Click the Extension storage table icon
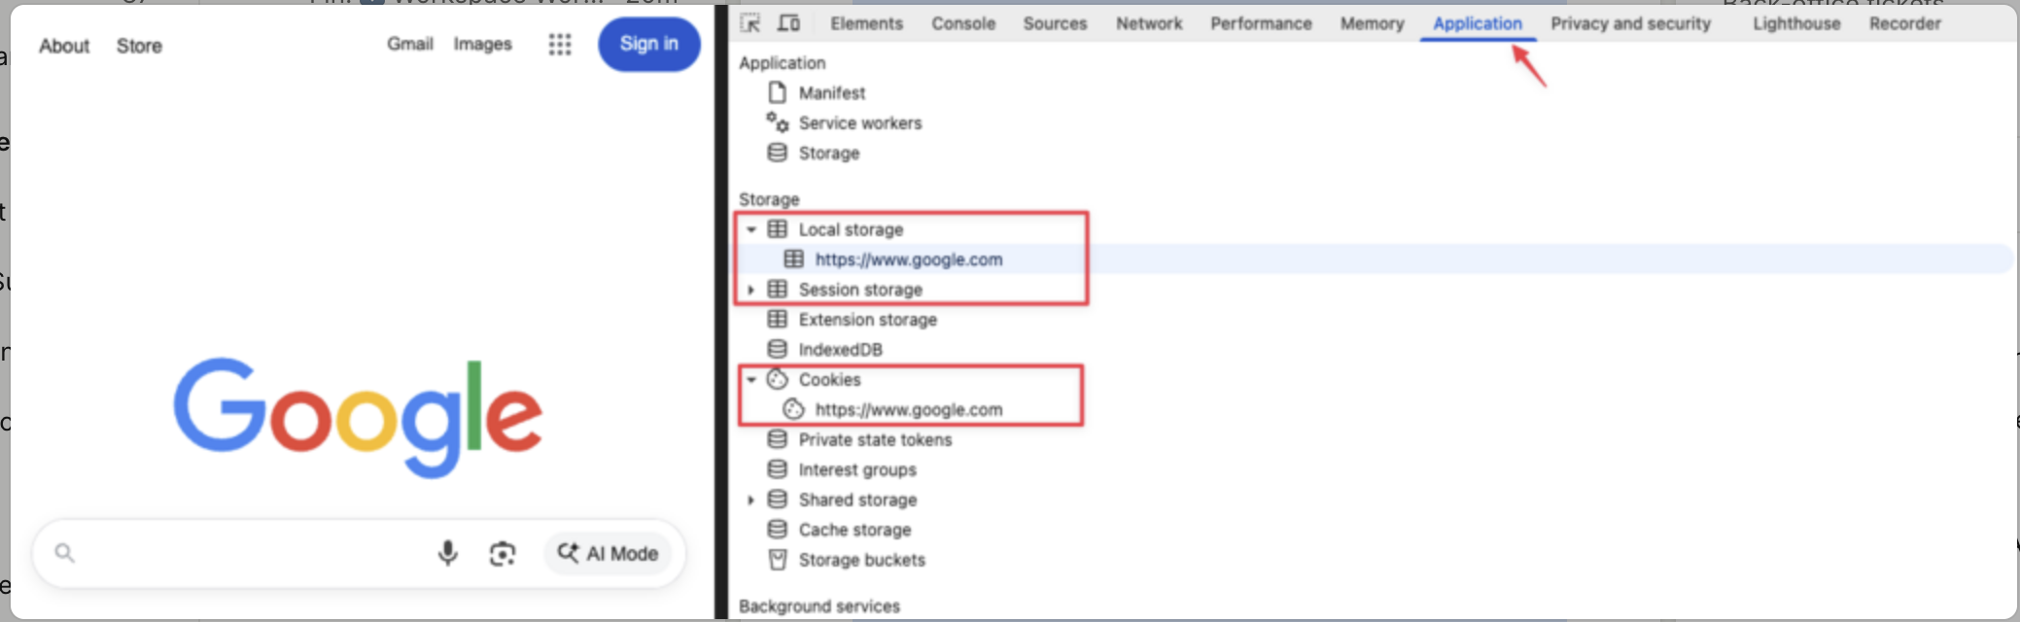The image size is (2020, 622). point(777,319)
